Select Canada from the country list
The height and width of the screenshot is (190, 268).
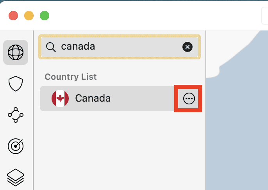(x=93, y=99)
